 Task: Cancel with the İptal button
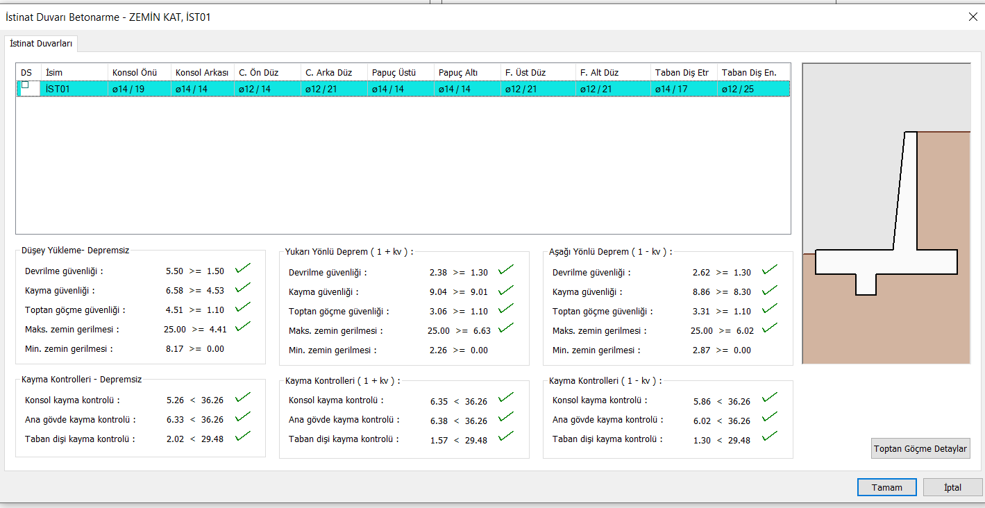[x=952, y=487]
